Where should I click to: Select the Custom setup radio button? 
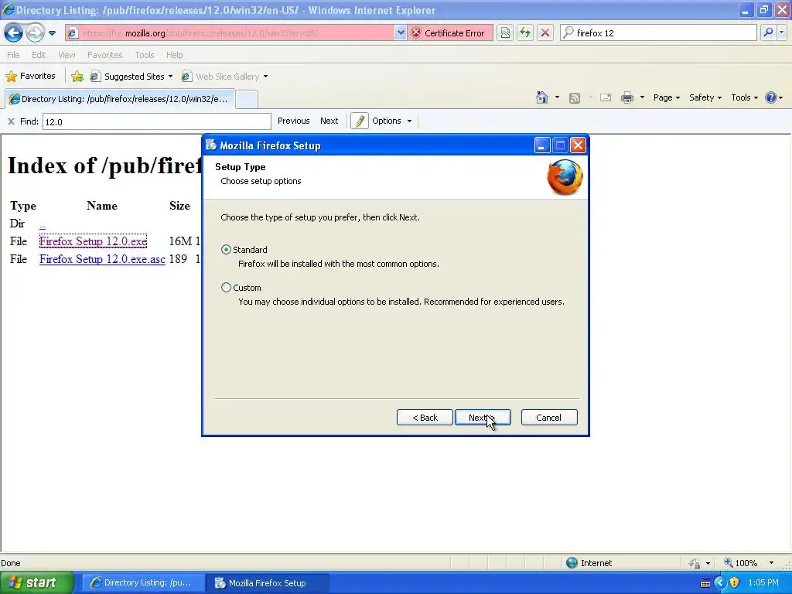point(226,288)
